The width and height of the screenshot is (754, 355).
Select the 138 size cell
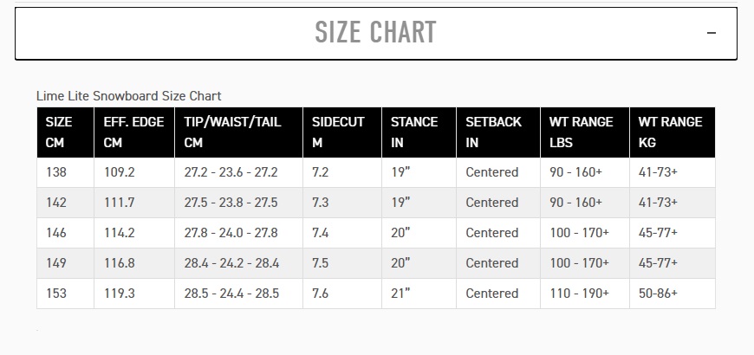57,172
